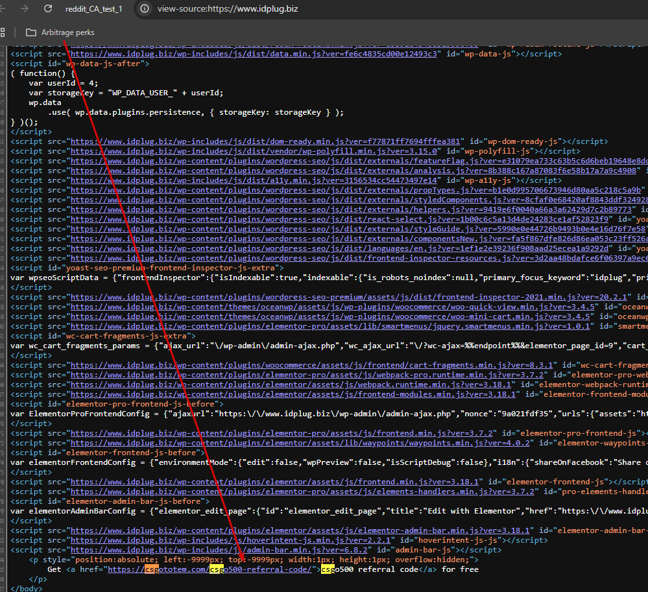Click the 'wp-data-js-after' script tag line
648x592 pixels.
pos(80,64)
